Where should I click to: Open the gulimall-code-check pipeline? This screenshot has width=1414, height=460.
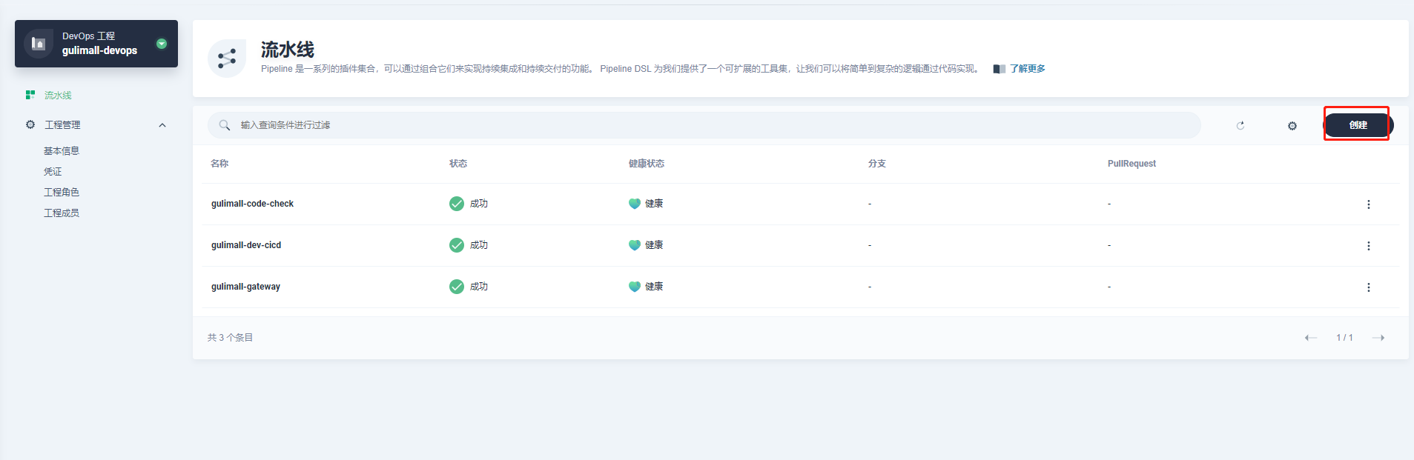[252, 204]
